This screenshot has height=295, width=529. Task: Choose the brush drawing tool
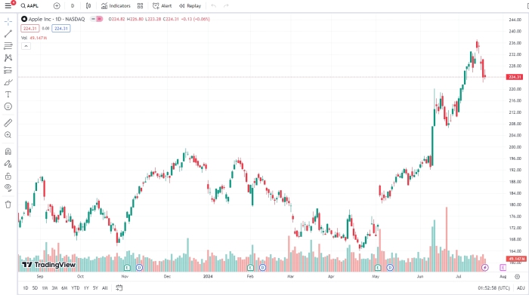pyautogui.click(x=8, y=82)
